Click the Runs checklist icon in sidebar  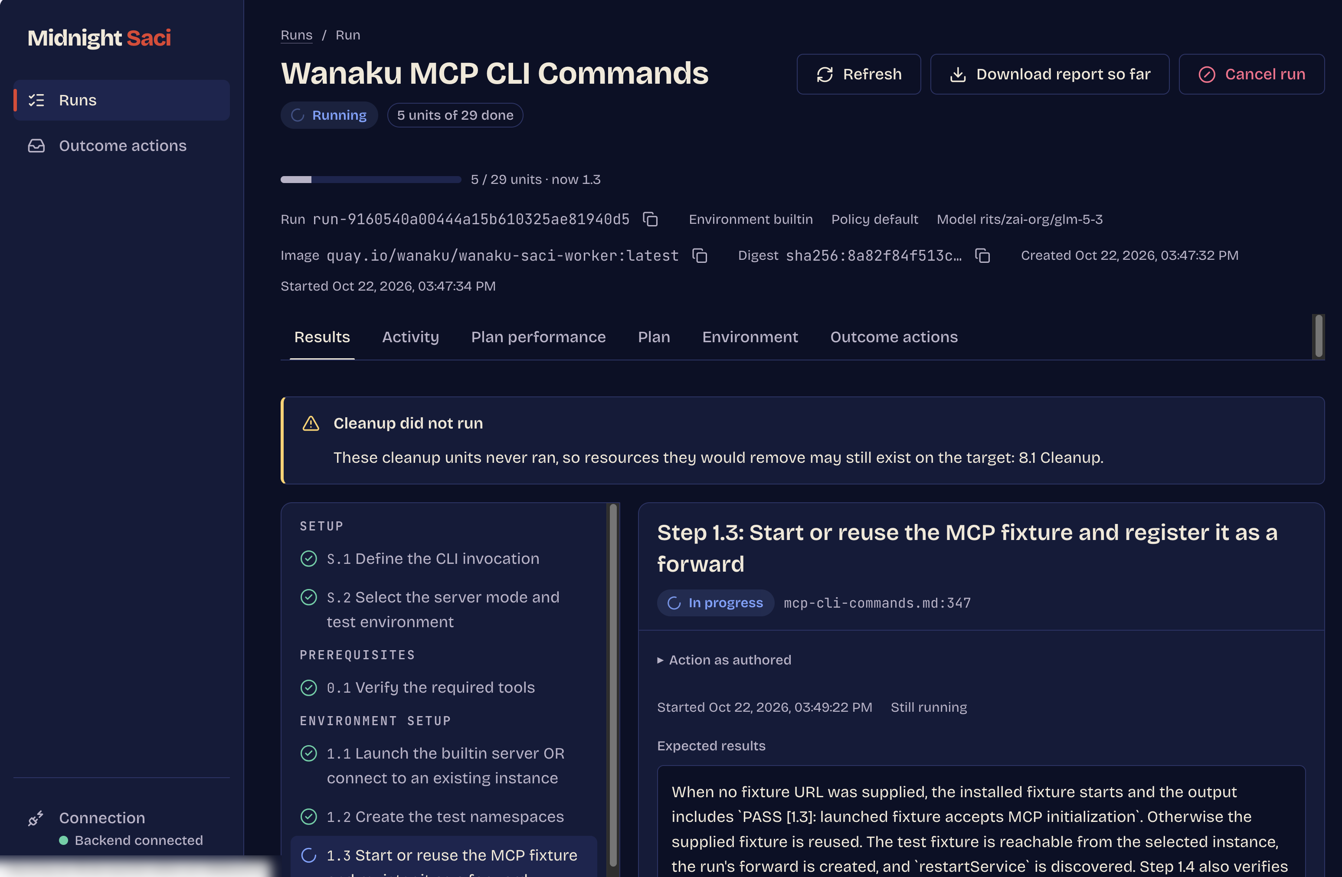[36, 100]
